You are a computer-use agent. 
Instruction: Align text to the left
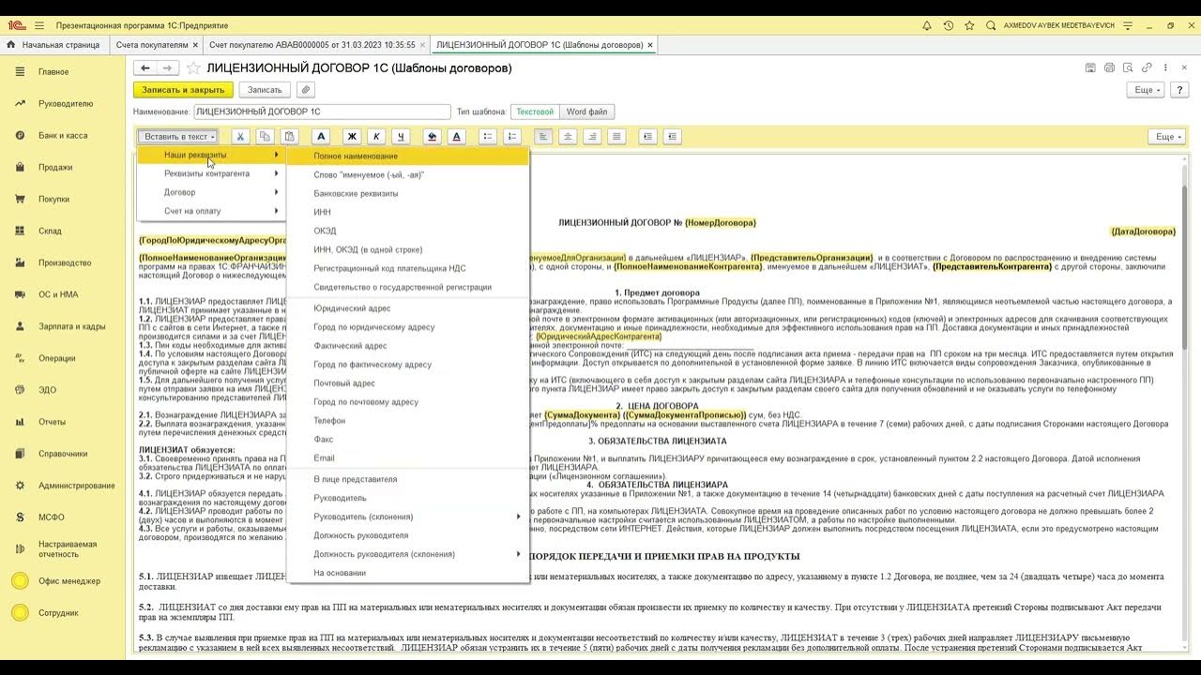click(x=543, y=137)
